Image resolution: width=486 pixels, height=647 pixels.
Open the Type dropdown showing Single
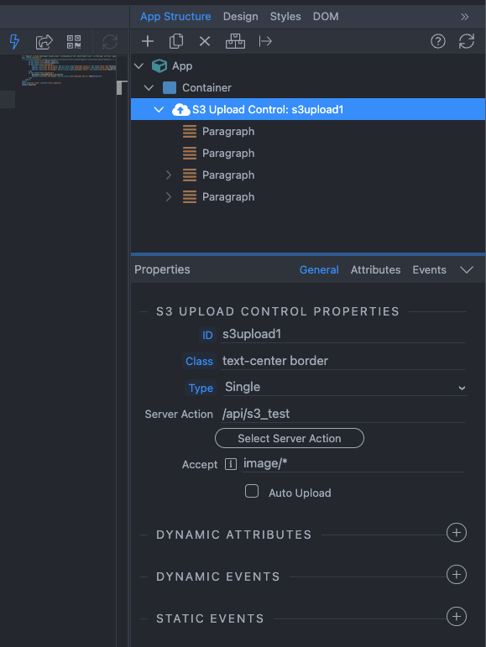(345, 387)
